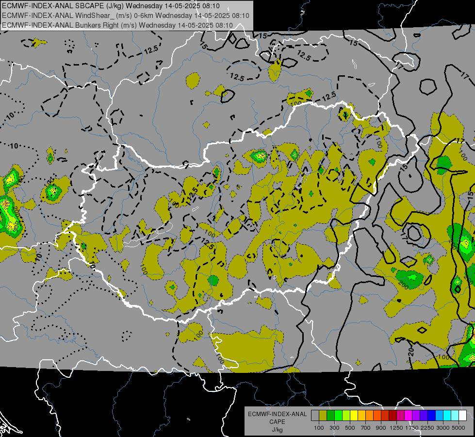475x437 pixels.
Task: Click the 100 value on the legend
Action: [x=319, y=428]
